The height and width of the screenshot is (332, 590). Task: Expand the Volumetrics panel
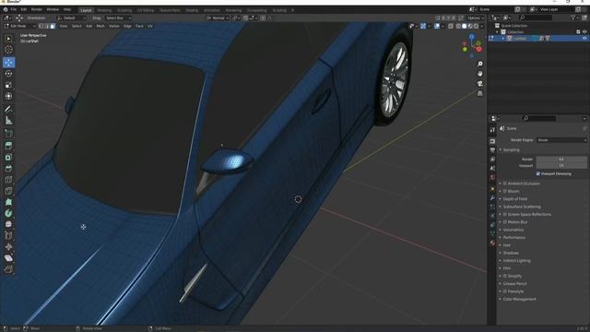point(513,230)
